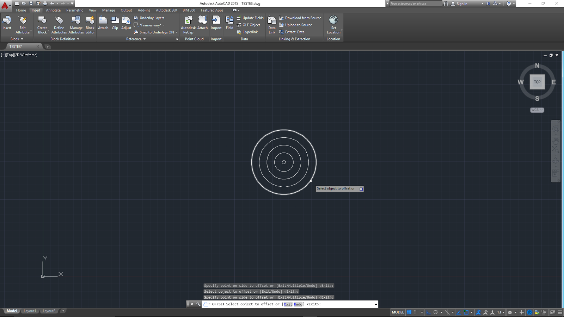Image resolution: width=564 pixels, height=317 pixels.
Task: Enable object snap tracking
Action: tap(459, 312)
